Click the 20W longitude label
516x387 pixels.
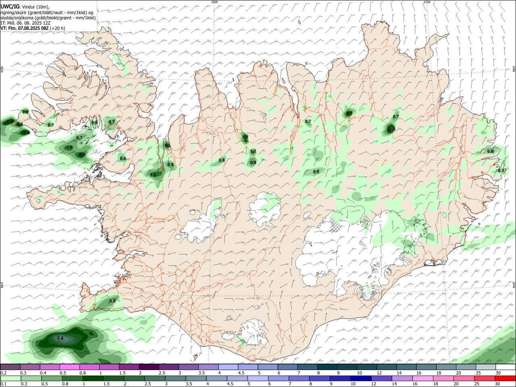coord(214,2)
